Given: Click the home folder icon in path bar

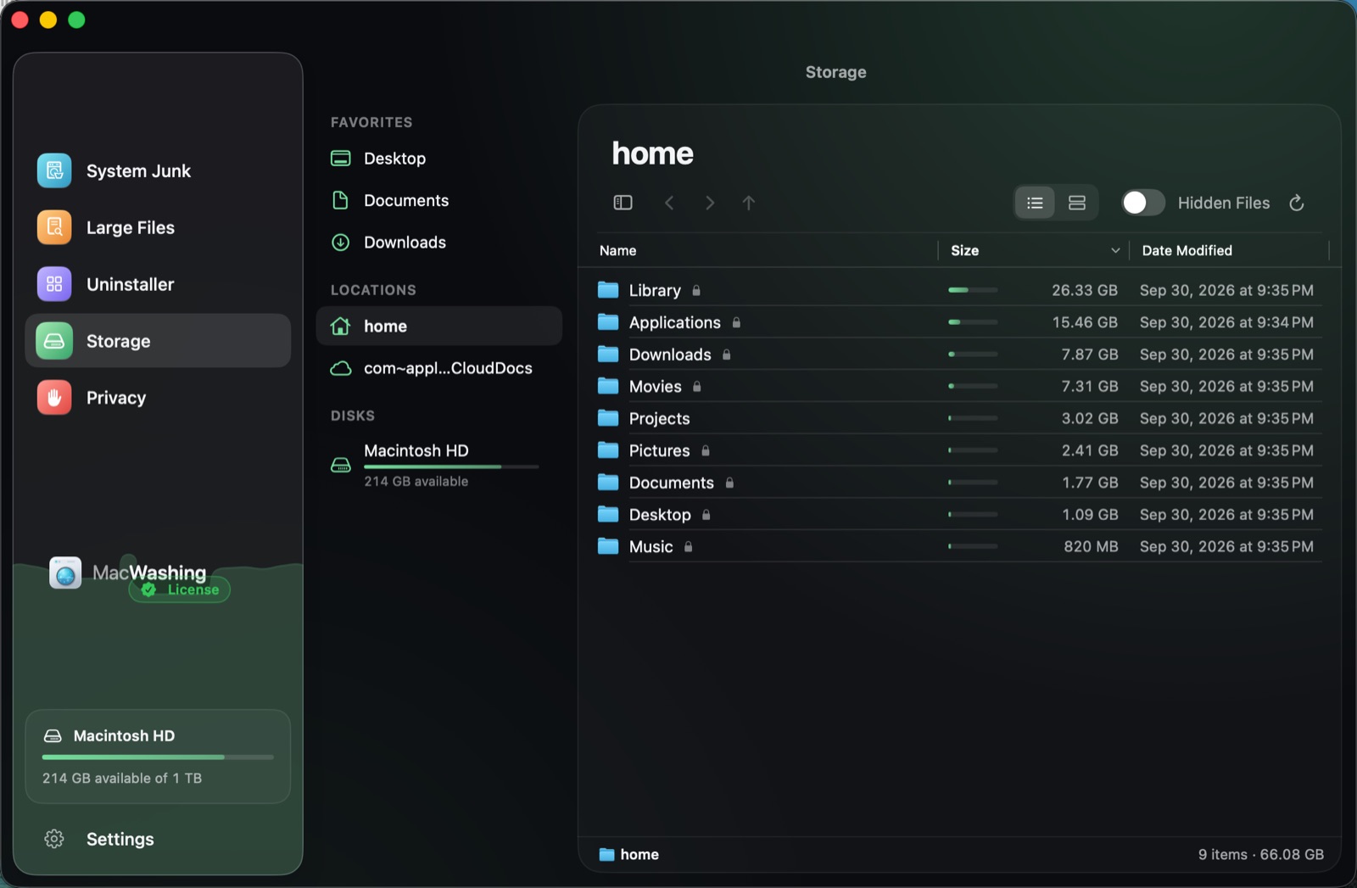Looking at the screenshot, I should [606, 854].
